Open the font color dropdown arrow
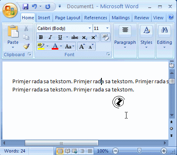 [61, 46]
